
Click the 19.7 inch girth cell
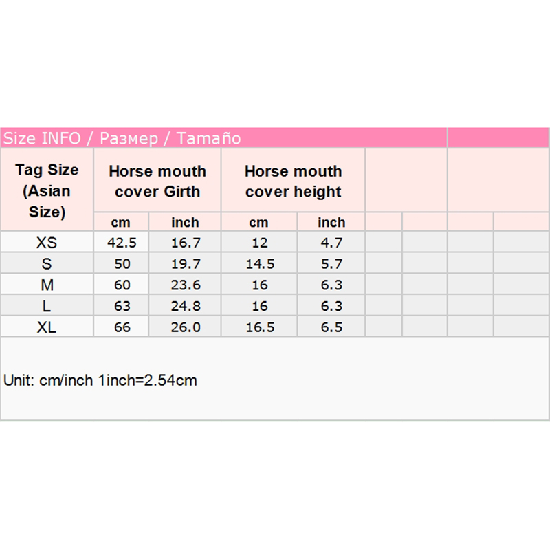pos(185,264)
